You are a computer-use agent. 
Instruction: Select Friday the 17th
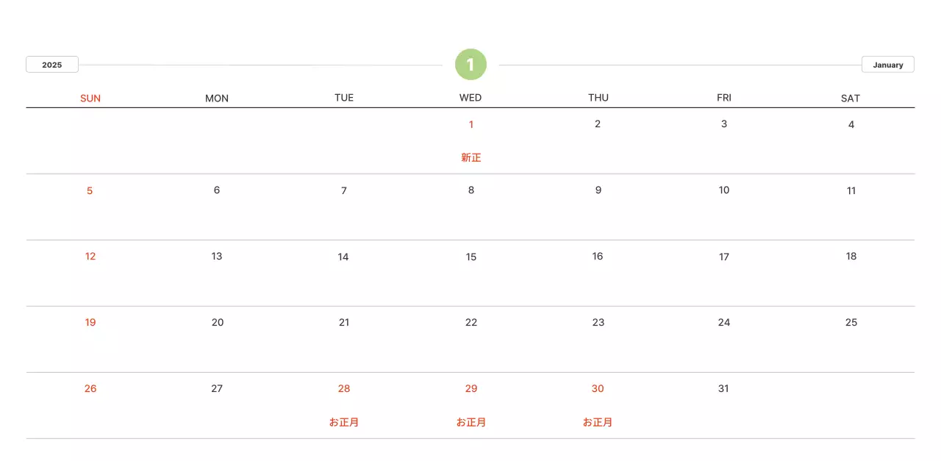[724, 257]
